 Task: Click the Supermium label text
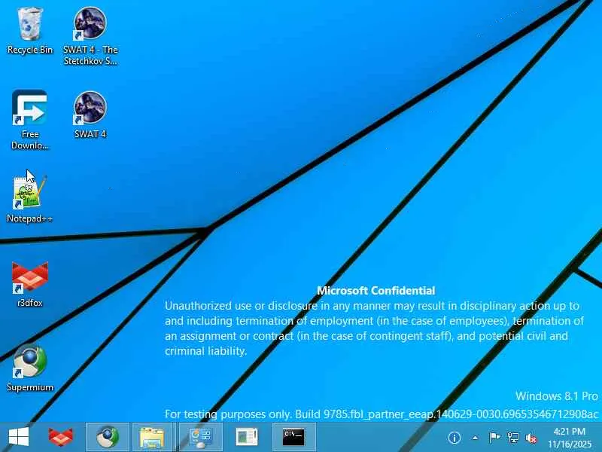click(30, 387)
